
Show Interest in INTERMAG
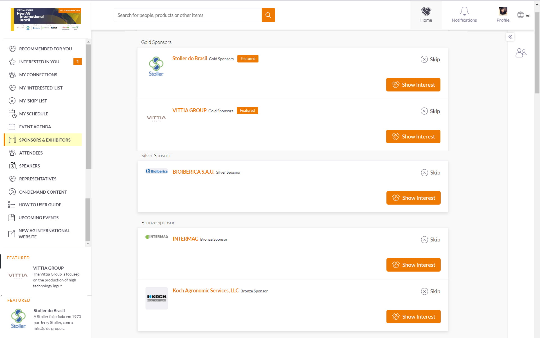click(x=413, y=265)
